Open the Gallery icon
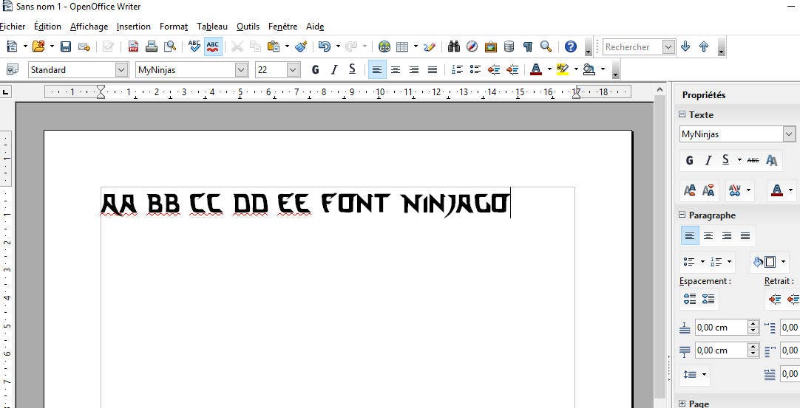The image size is (800, 408). coord(490,47)
